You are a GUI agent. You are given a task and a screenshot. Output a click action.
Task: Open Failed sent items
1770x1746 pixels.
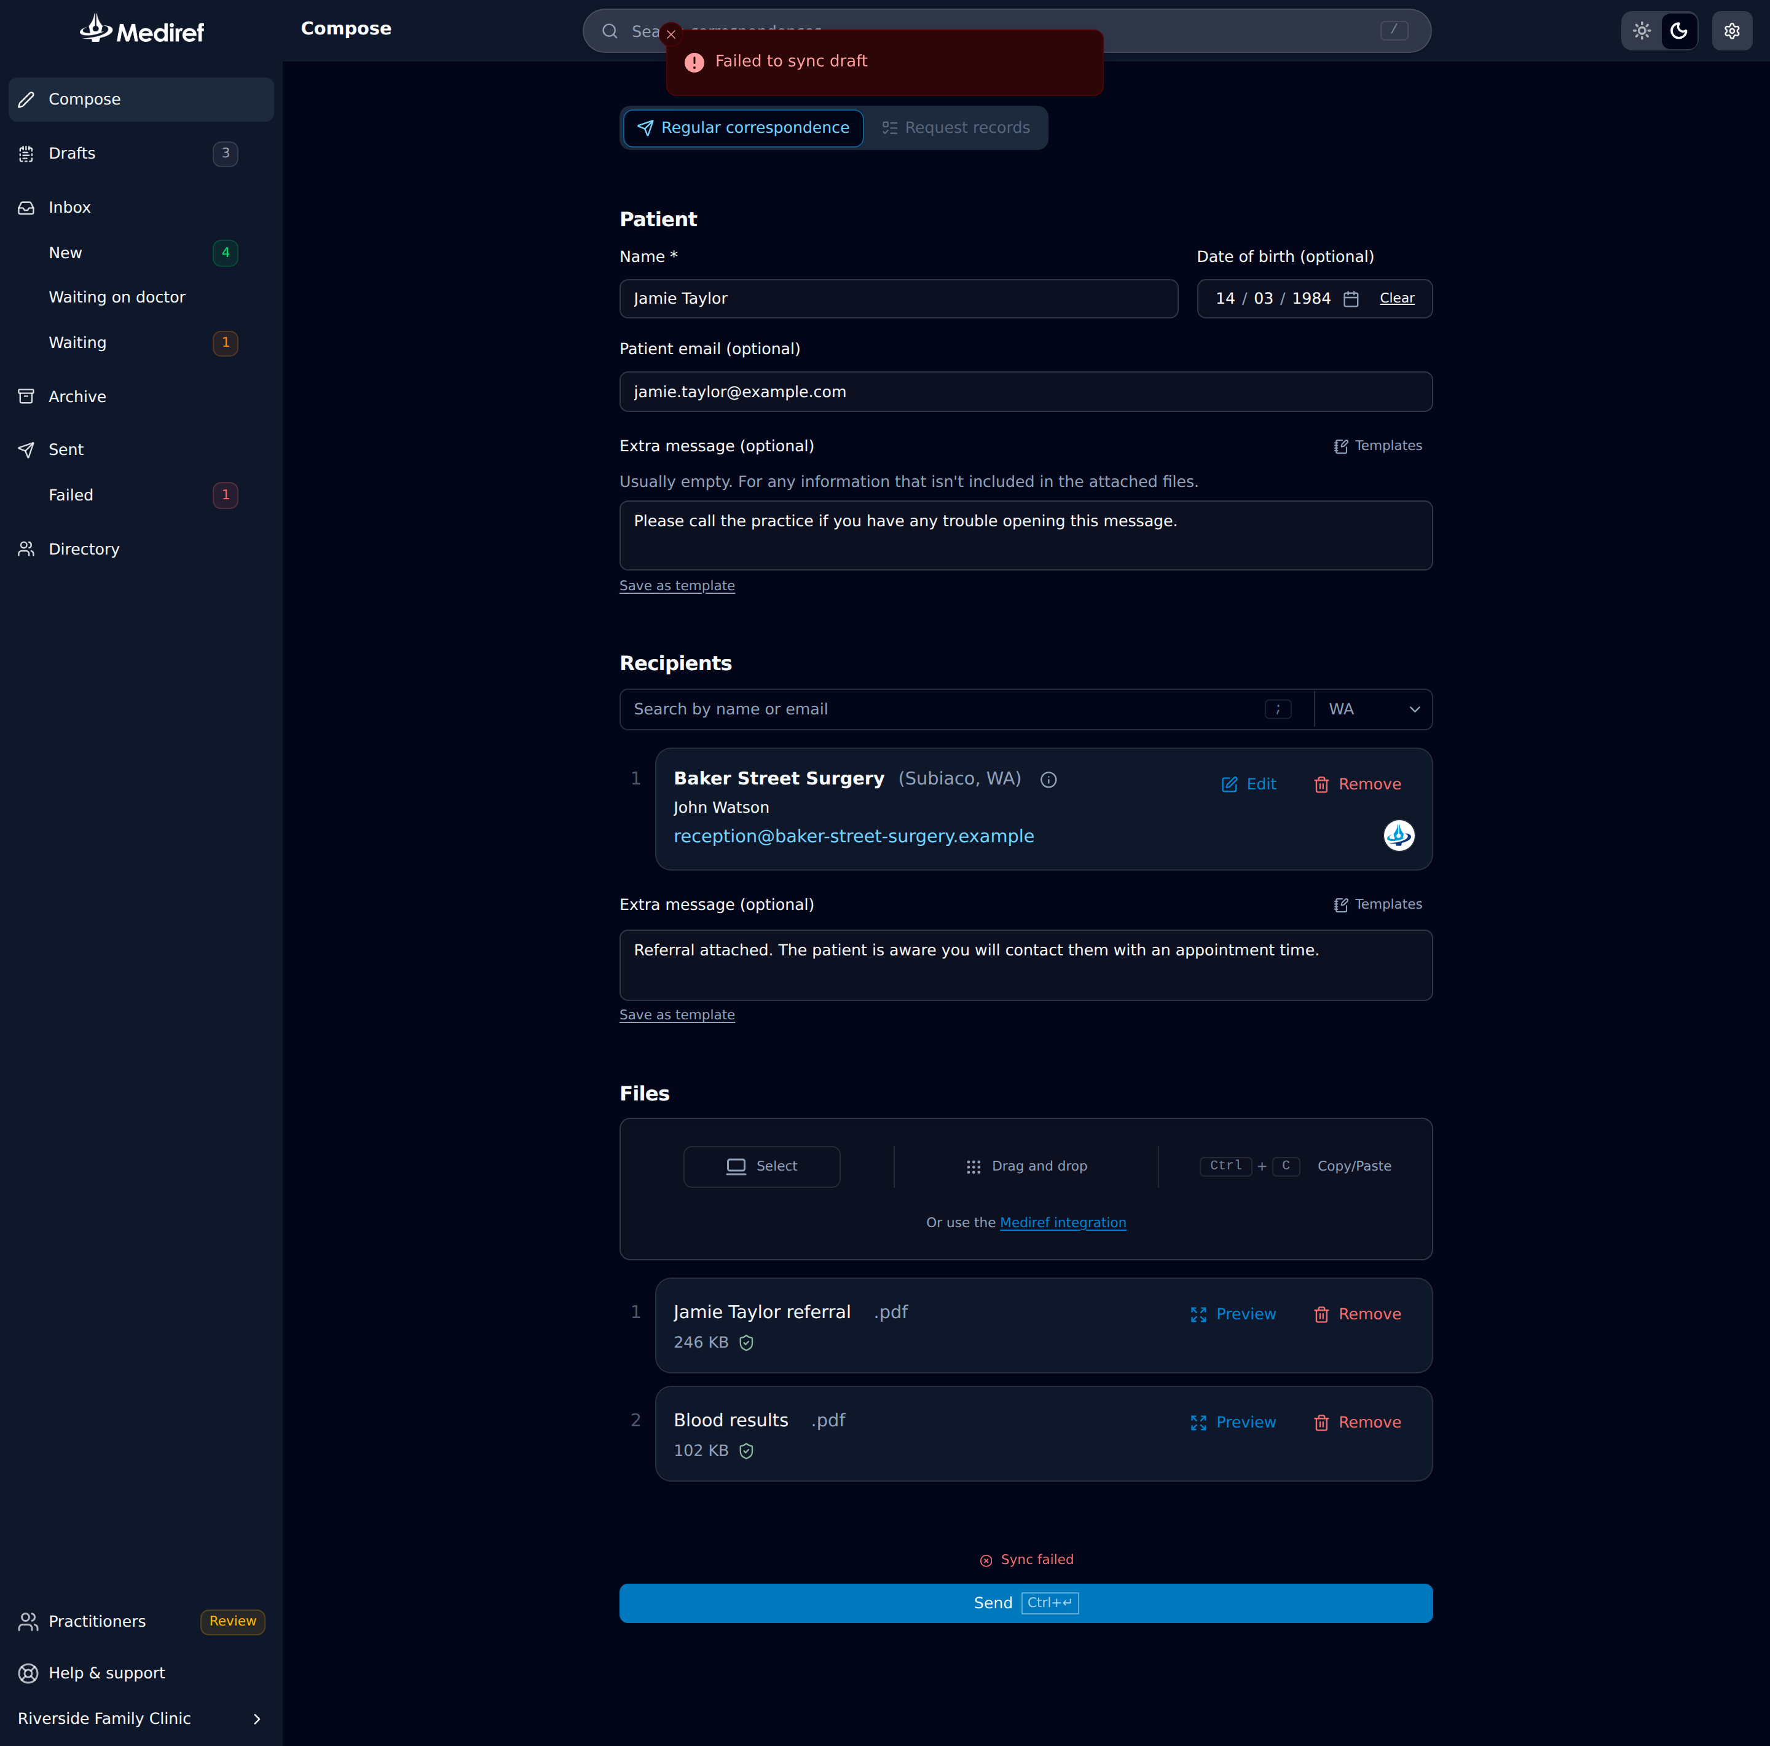tap(141, 495)
